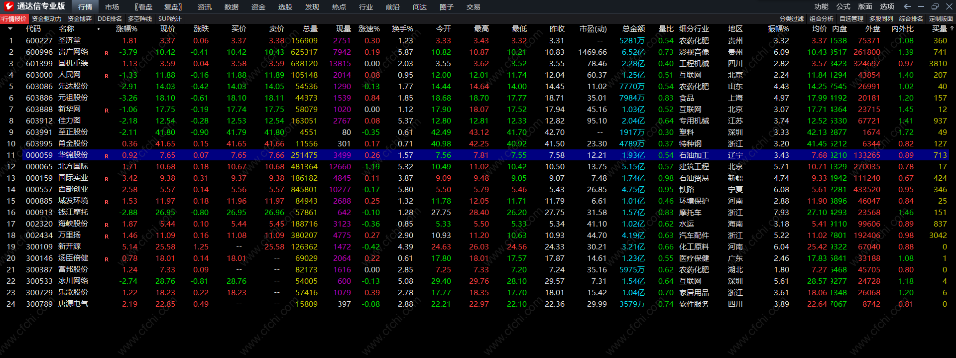Click the R margin marker on 国际实业 row
The image size is (956, 358).
coord(107,179)
